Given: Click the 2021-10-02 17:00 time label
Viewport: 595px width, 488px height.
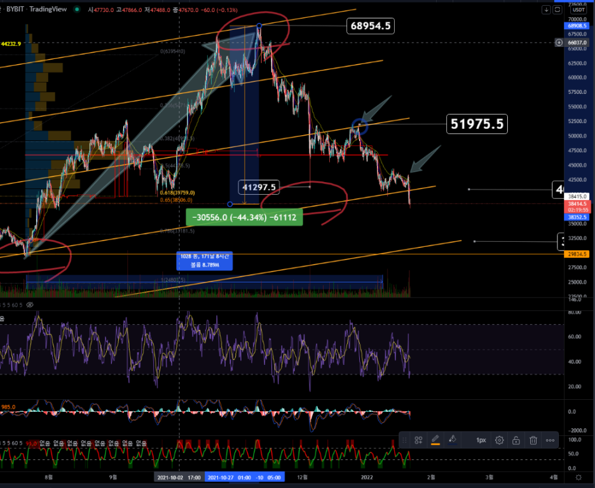Looking at the screenshot, I should [x=179, y=477].
